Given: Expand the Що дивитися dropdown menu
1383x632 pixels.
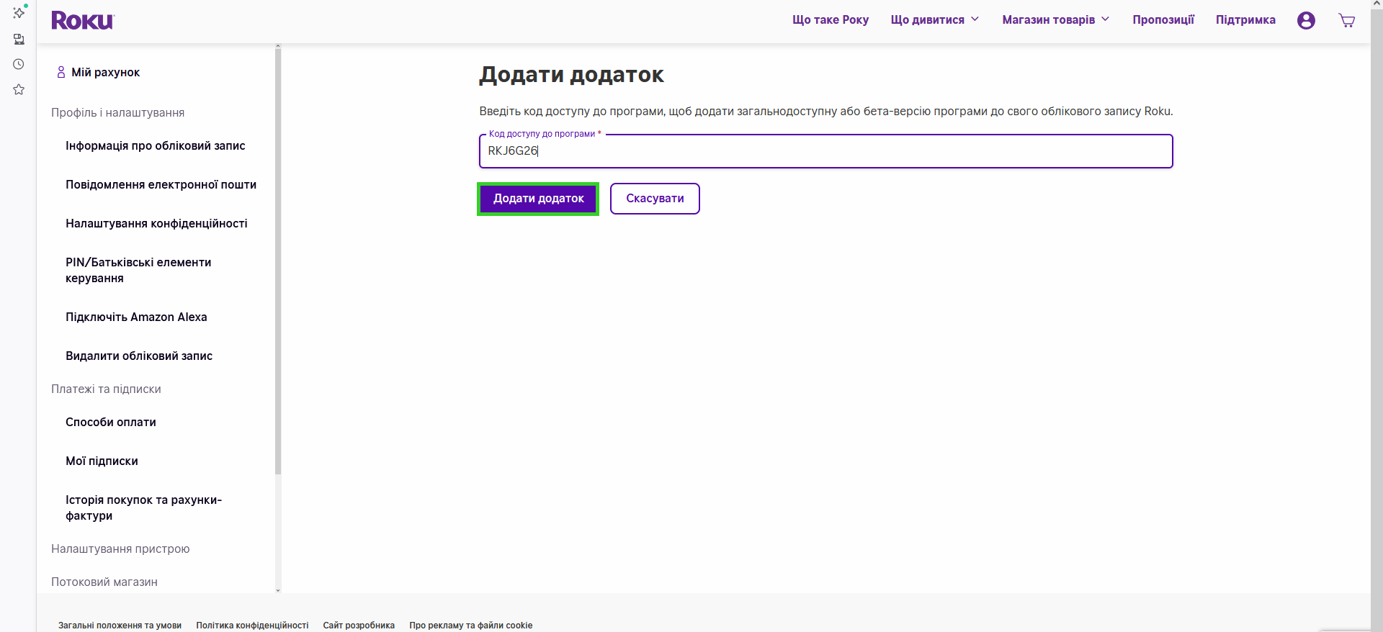Looking at the screenshot, I should pos(934,20).
